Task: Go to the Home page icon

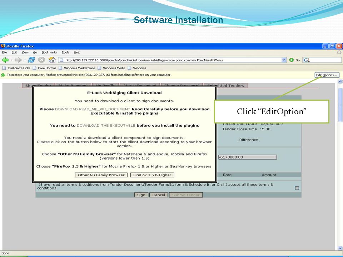Action: pos(52,60)
